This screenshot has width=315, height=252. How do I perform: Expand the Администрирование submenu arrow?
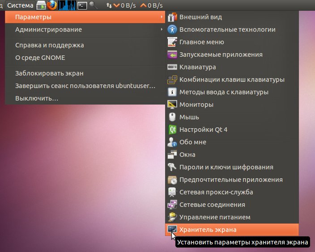(162, 29)
